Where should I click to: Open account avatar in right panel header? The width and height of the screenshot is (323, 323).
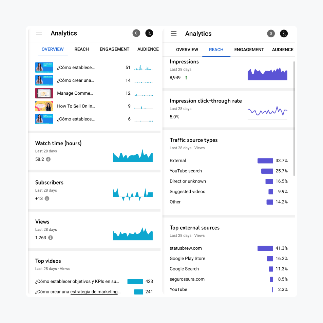pyautogui.click(x=284, y=34)
